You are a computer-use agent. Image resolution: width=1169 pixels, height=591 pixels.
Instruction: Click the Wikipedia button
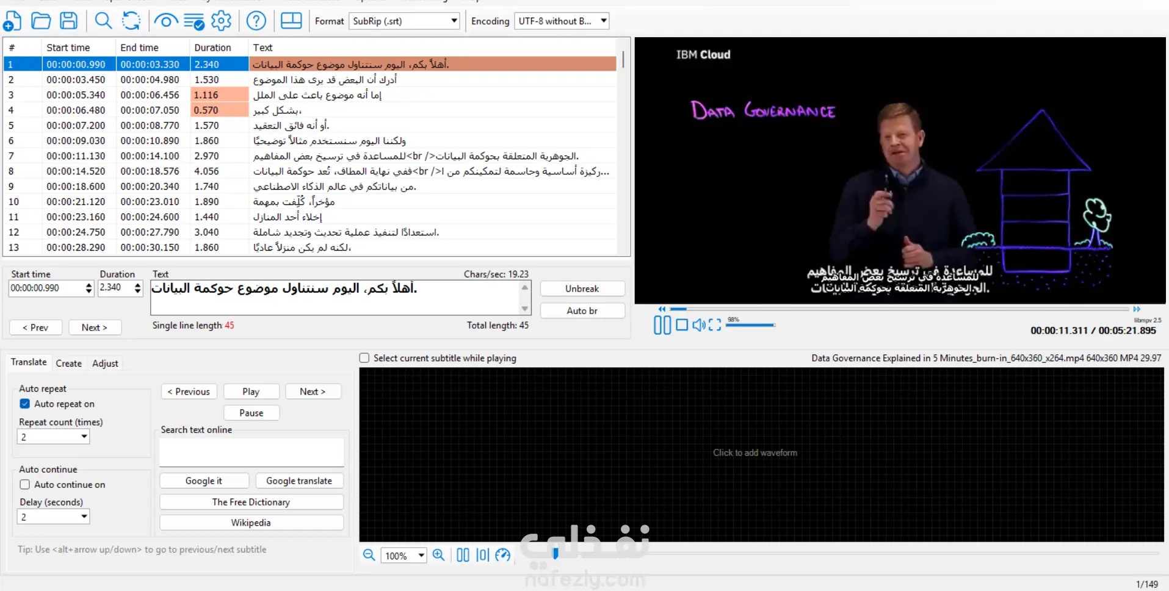tap(251, 523)
